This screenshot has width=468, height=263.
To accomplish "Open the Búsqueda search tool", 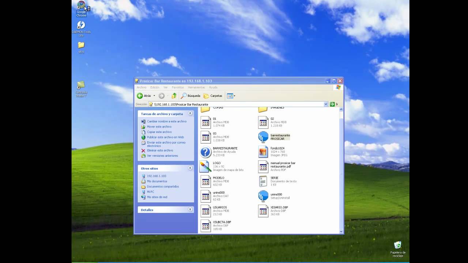I will (x=190, y=96).
